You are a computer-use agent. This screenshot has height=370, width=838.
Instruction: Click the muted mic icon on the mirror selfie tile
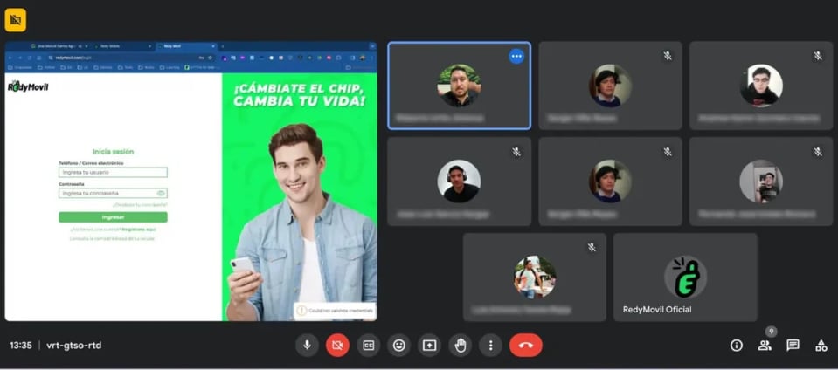coord(818,152)
